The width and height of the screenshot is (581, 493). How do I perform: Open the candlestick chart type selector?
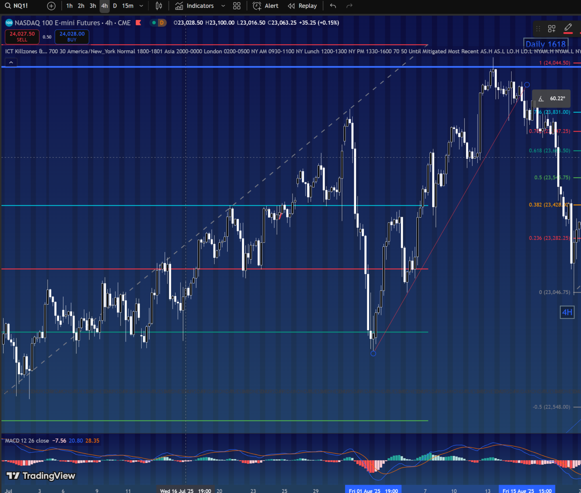pyautogui.click(x=159, y=6)
